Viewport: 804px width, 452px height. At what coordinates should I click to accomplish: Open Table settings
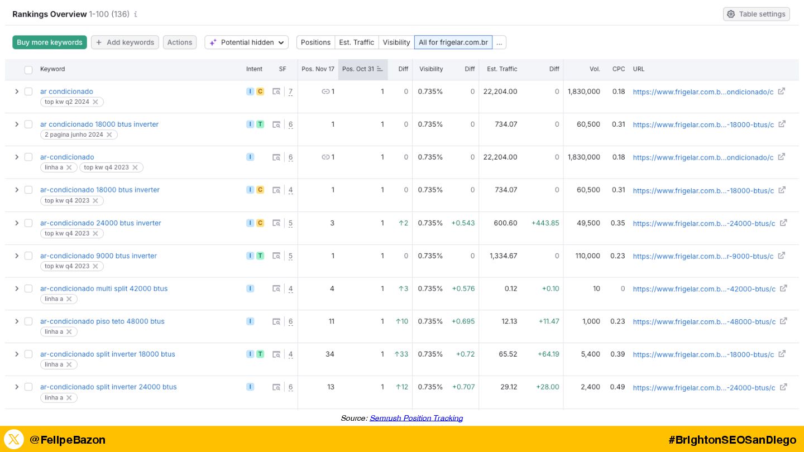click(756, 14)
